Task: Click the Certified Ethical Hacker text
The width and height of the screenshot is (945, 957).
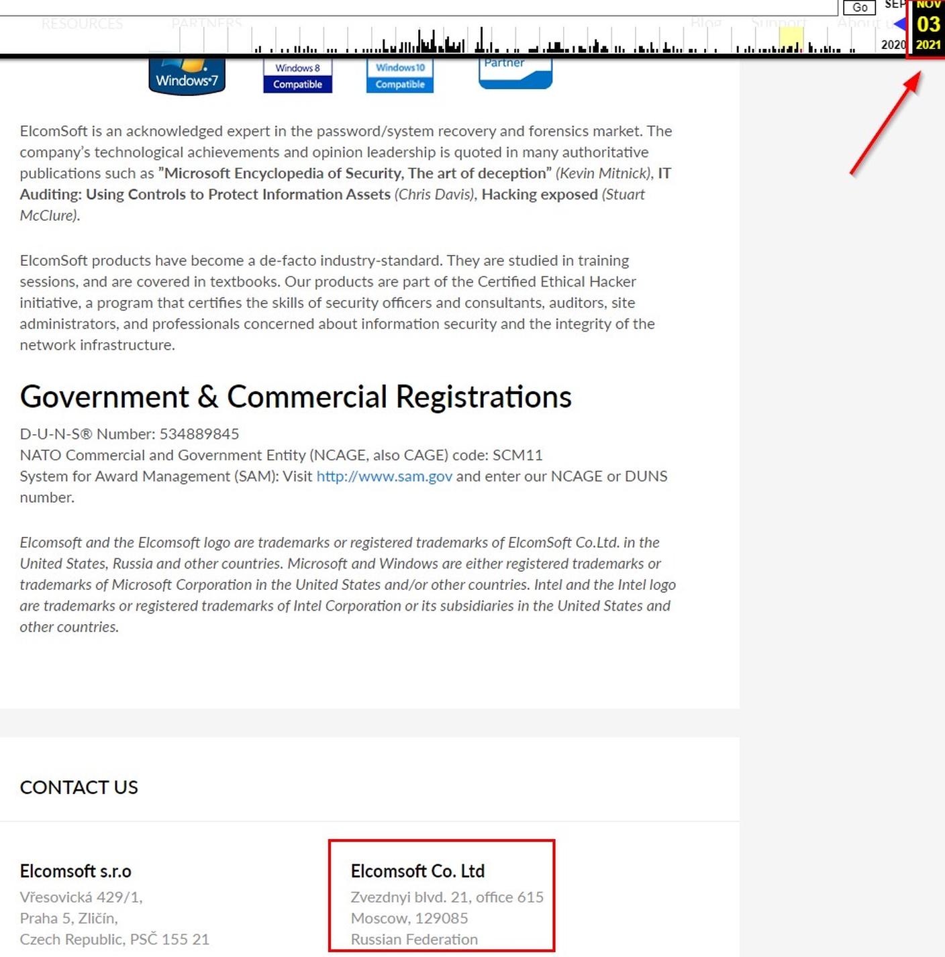Action: (x=557, y=281)
